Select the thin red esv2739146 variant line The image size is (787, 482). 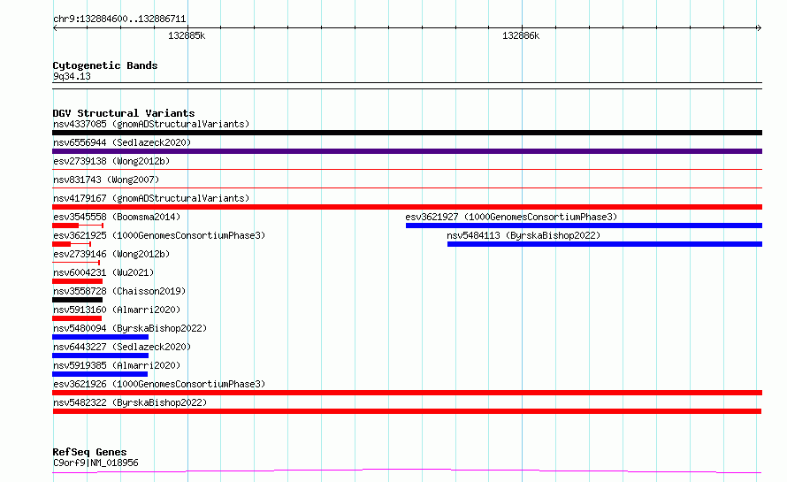point(76,263)
